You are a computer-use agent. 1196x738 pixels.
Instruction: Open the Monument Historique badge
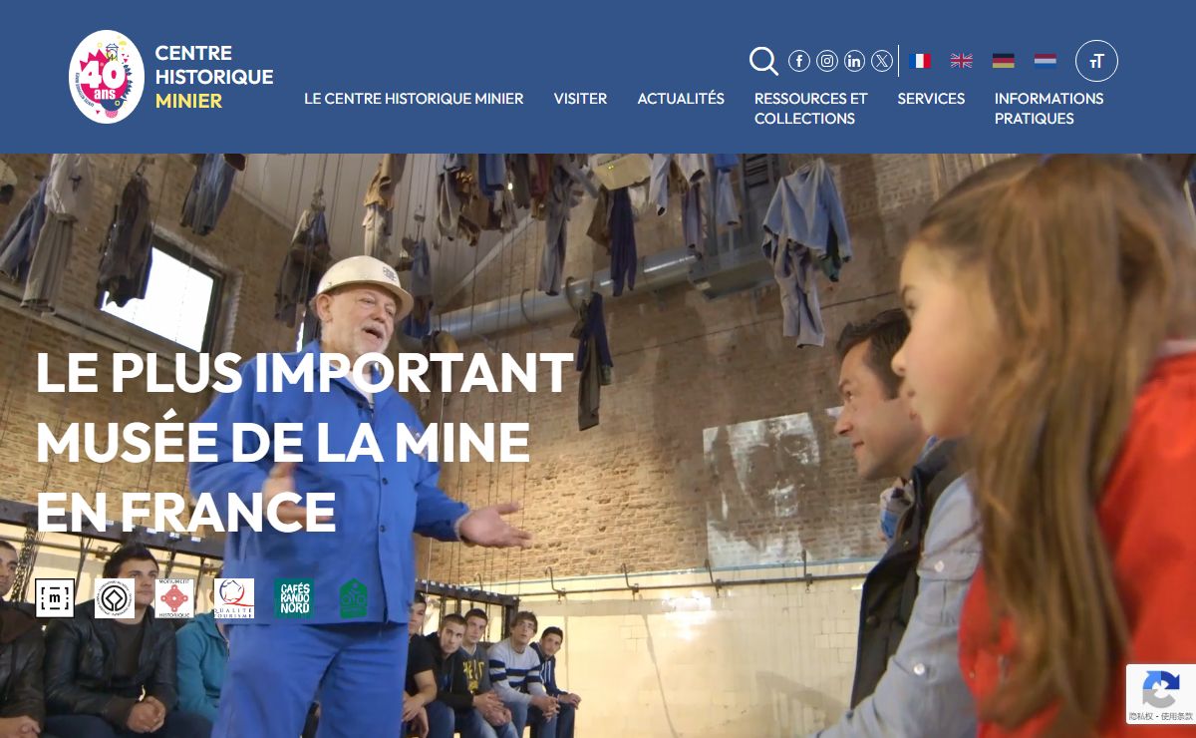click(x=174, y=598)
